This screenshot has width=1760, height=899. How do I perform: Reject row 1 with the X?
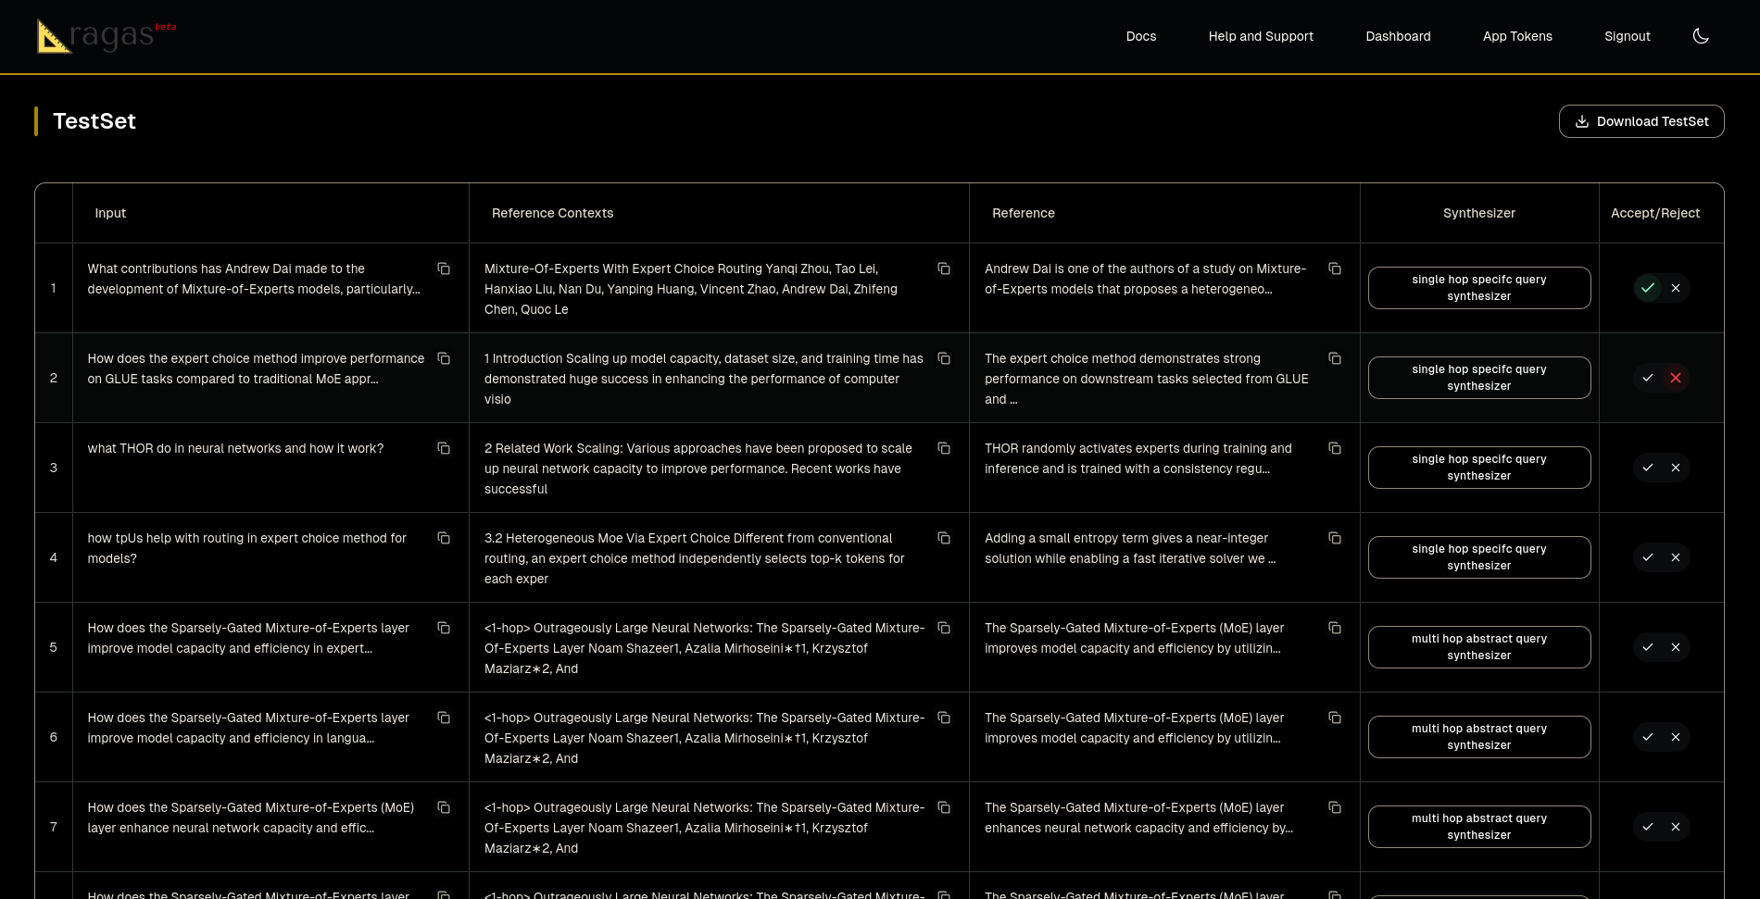coord(1676,288)
